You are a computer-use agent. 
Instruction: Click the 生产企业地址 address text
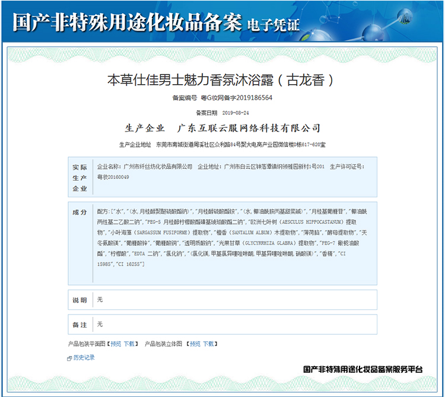coord(241,145)
